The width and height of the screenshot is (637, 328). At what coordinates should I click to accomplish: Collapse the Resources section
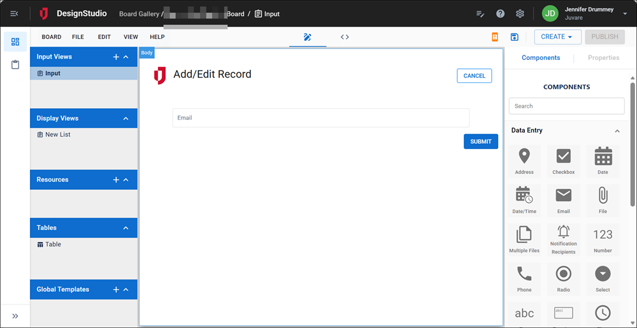click(x=126, y=180)
